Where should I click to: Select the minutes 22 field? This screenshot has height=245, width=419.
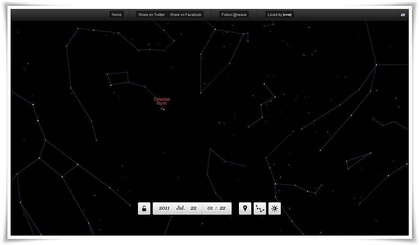pos(223,208)
